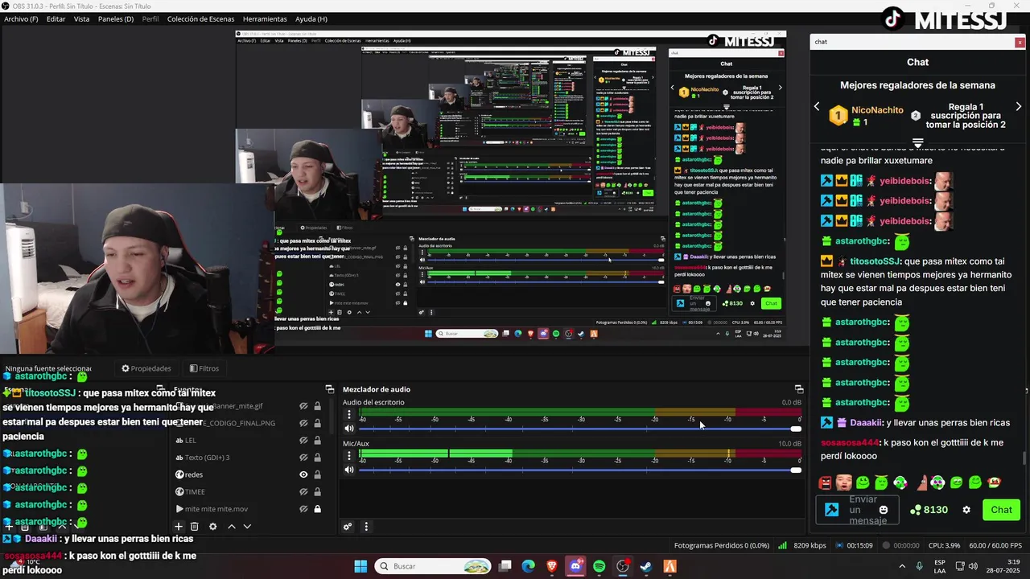The width and height of the screenshot is (1030, 579).
Task: Open Spotify from the taskbar
Action: click(599, 566)
